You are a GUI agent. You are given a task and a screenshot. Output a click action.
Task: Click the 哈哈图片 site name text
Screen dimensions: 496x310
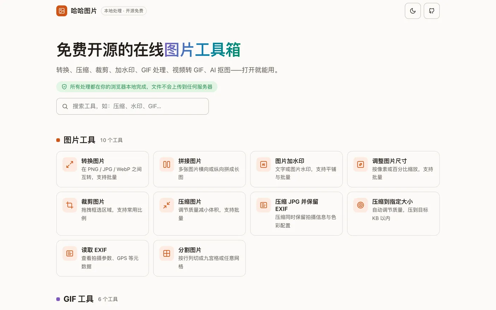coord(84,11)
